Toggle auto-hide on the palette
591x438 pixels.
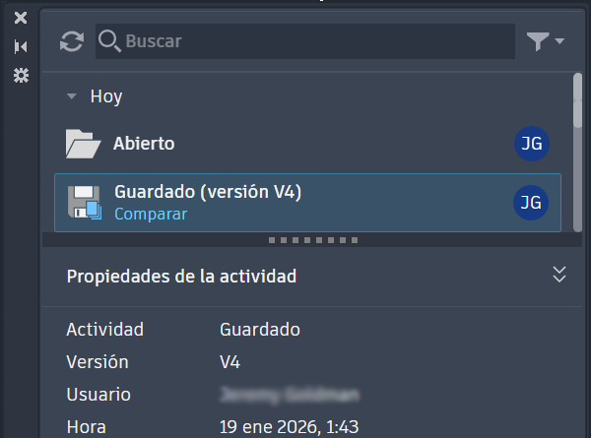[21, 46]
